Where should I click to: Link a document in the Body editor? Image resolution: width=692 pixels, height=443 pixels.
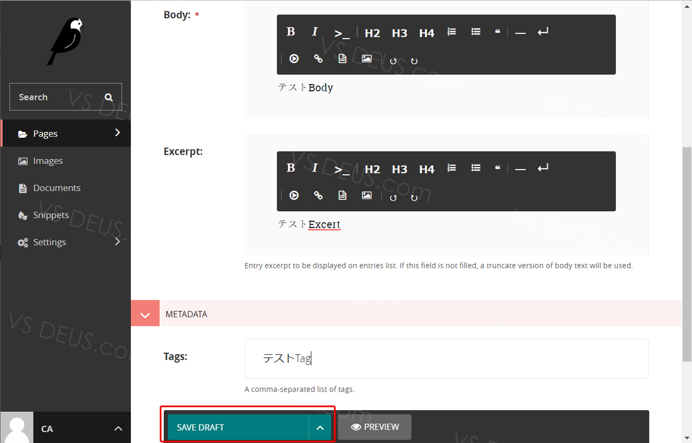tap(343, 58)
